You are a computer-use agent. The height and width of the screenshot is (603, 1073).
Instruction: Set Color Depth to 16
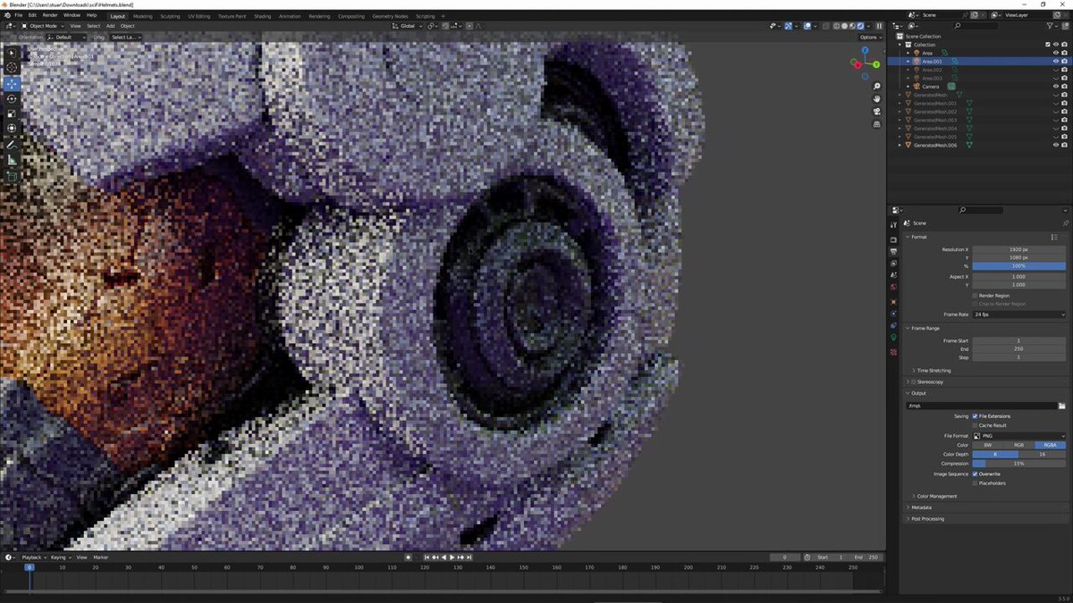(x=1043, y=455)
